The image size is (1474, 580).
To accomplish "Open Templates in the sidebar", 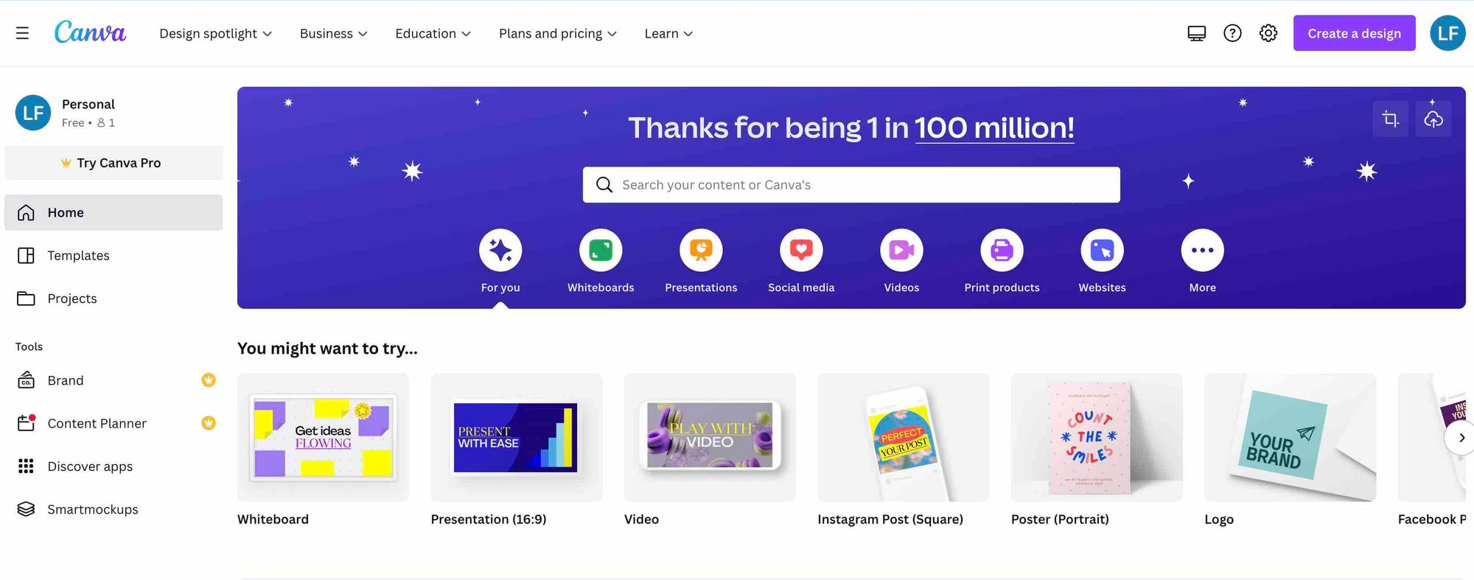I will (x=113, y=256).
